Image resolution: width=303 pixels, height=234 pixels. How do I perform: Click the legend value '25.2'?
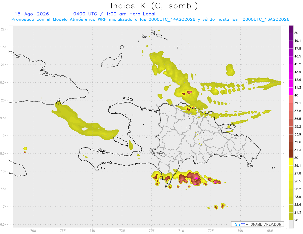pyautogui.click(x=298, y=189)
